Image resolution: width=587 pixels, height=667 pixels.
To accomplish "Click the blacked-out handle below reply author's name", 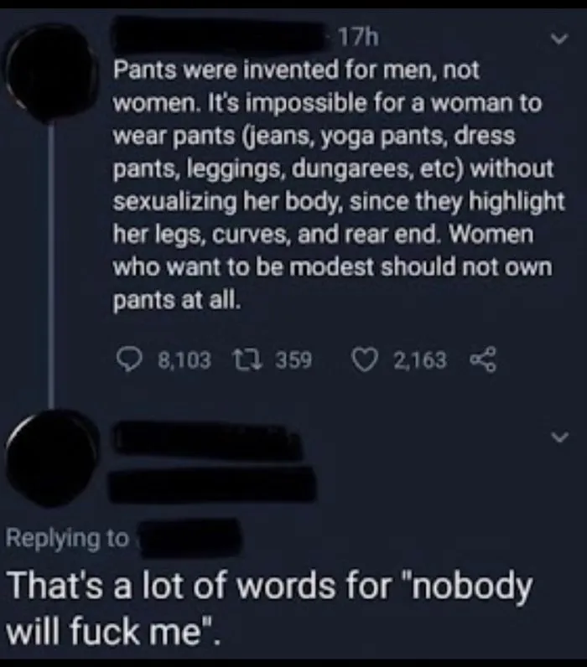I will [x=213, y=483].
